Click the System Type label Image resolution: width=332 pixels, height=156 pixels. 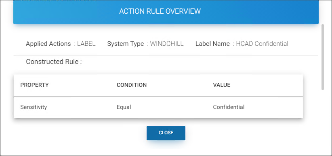(x=126, y=44)
